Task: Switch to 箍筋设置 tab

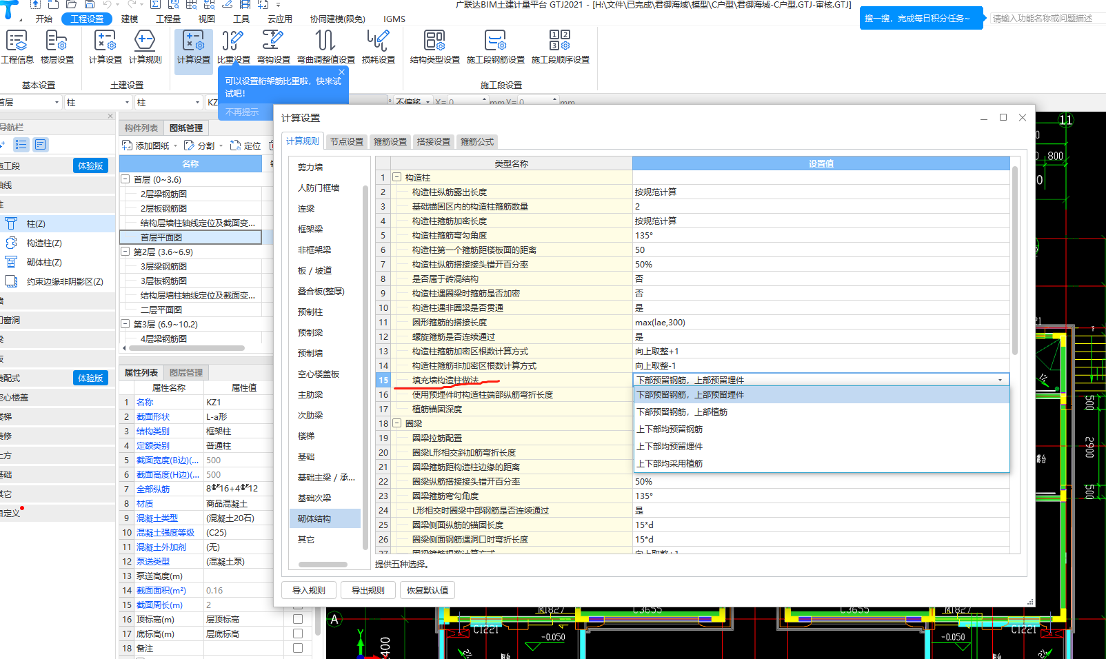Action: click(390, 142)
